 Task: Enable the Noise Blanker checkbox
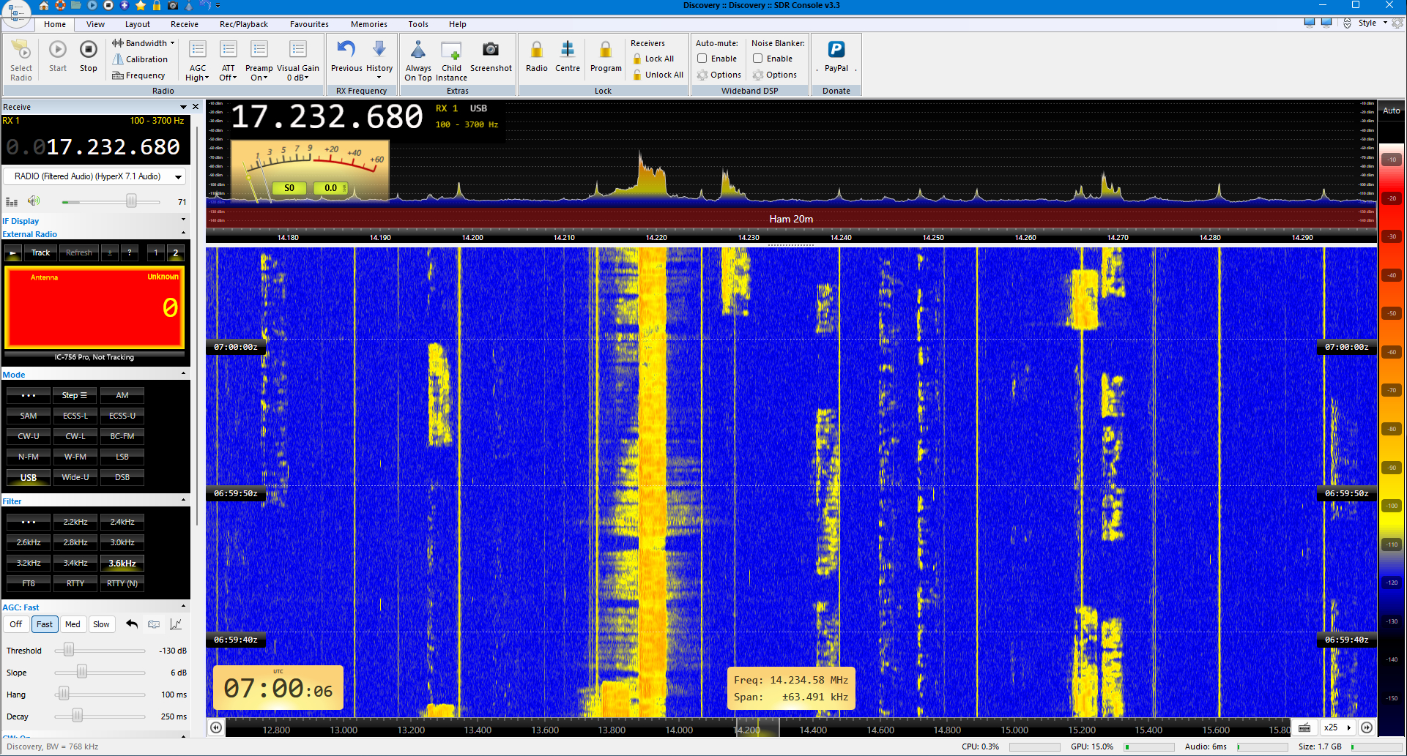tap(758, 59)
